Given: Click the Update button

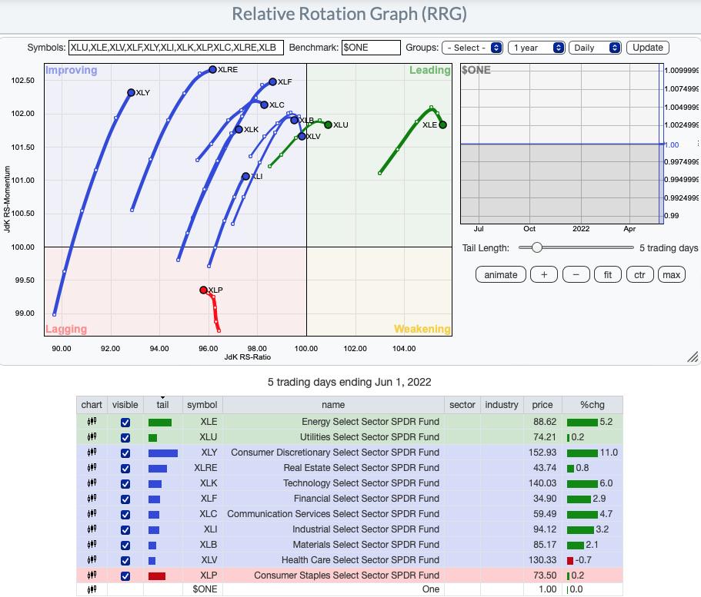Looking at the screenshot, I should [648, 48].
